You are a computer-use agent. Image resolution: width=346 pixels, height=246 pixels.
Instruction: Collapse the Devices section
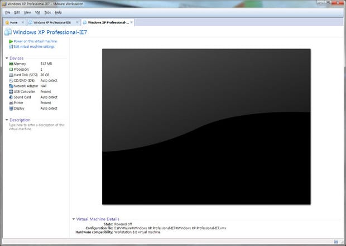(x=7, y=58)
